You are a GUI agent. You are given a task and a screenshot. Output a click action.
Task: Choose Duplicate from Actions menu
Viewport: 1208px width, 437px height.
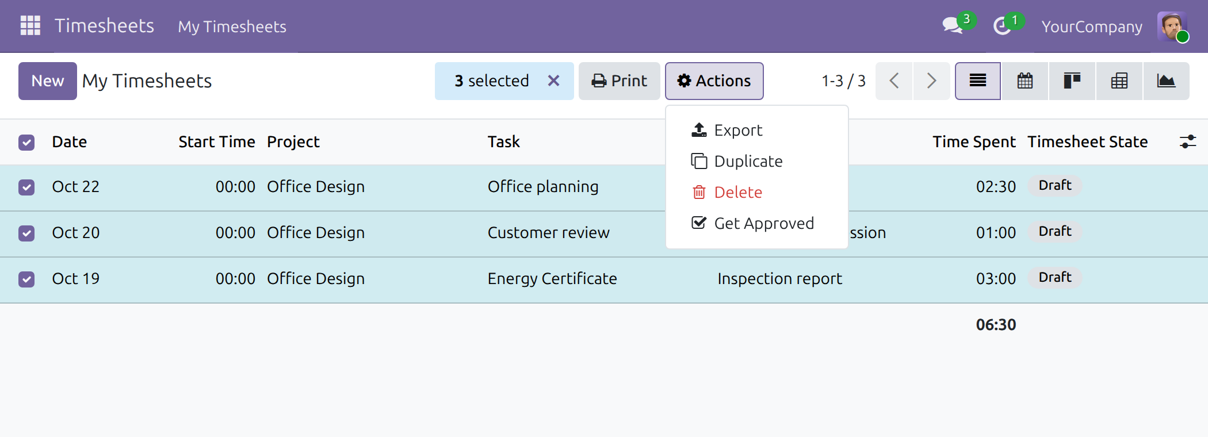[757, 162]
